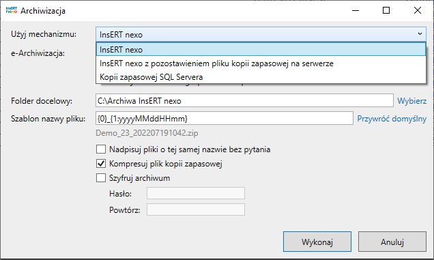The image size is (434, 260).
Task: Select Kopii zapasowej SQL Servera option
Action: tap(261, 77)
